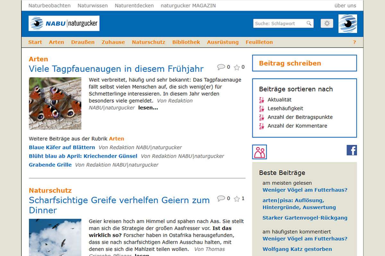385x256 pixels.
Task: Open headline Scharfsichtige Greife verhelfen Geiern zum Dinner
Action: point(119,205)
